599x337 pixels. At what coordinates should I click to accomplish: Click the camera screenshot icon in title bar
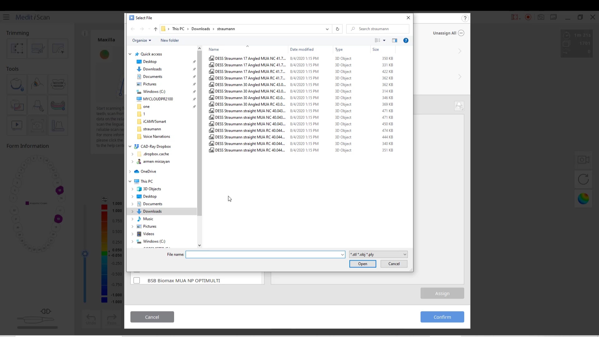click(541, 17)
